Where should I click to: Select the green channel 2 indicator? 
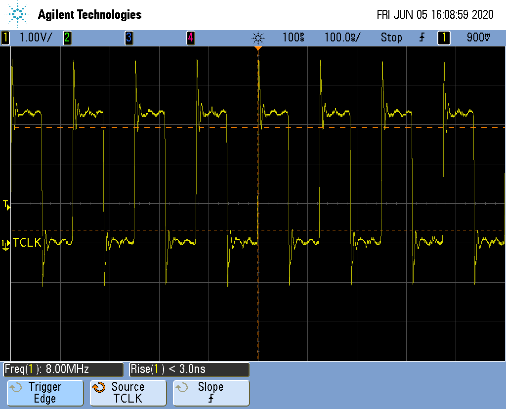67,37
